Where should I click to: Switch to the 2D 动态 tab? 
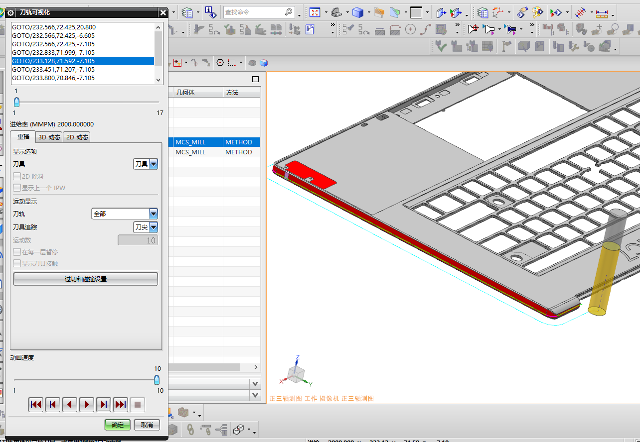coord(77,137)
